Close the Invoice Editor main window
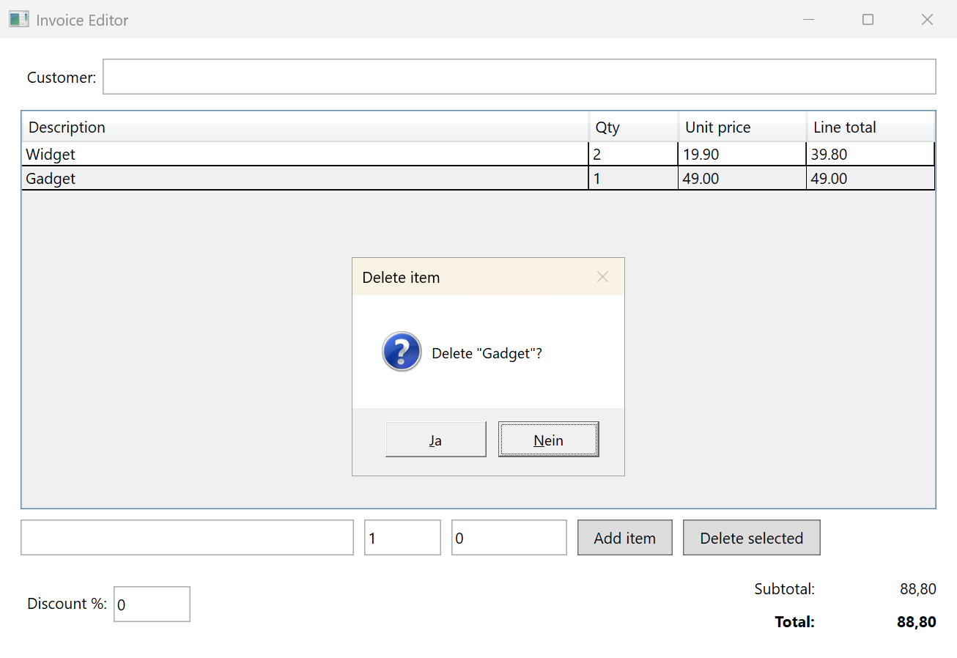Image resolution: width=957 pixels, height=658 pixels. tap(927, 20)
